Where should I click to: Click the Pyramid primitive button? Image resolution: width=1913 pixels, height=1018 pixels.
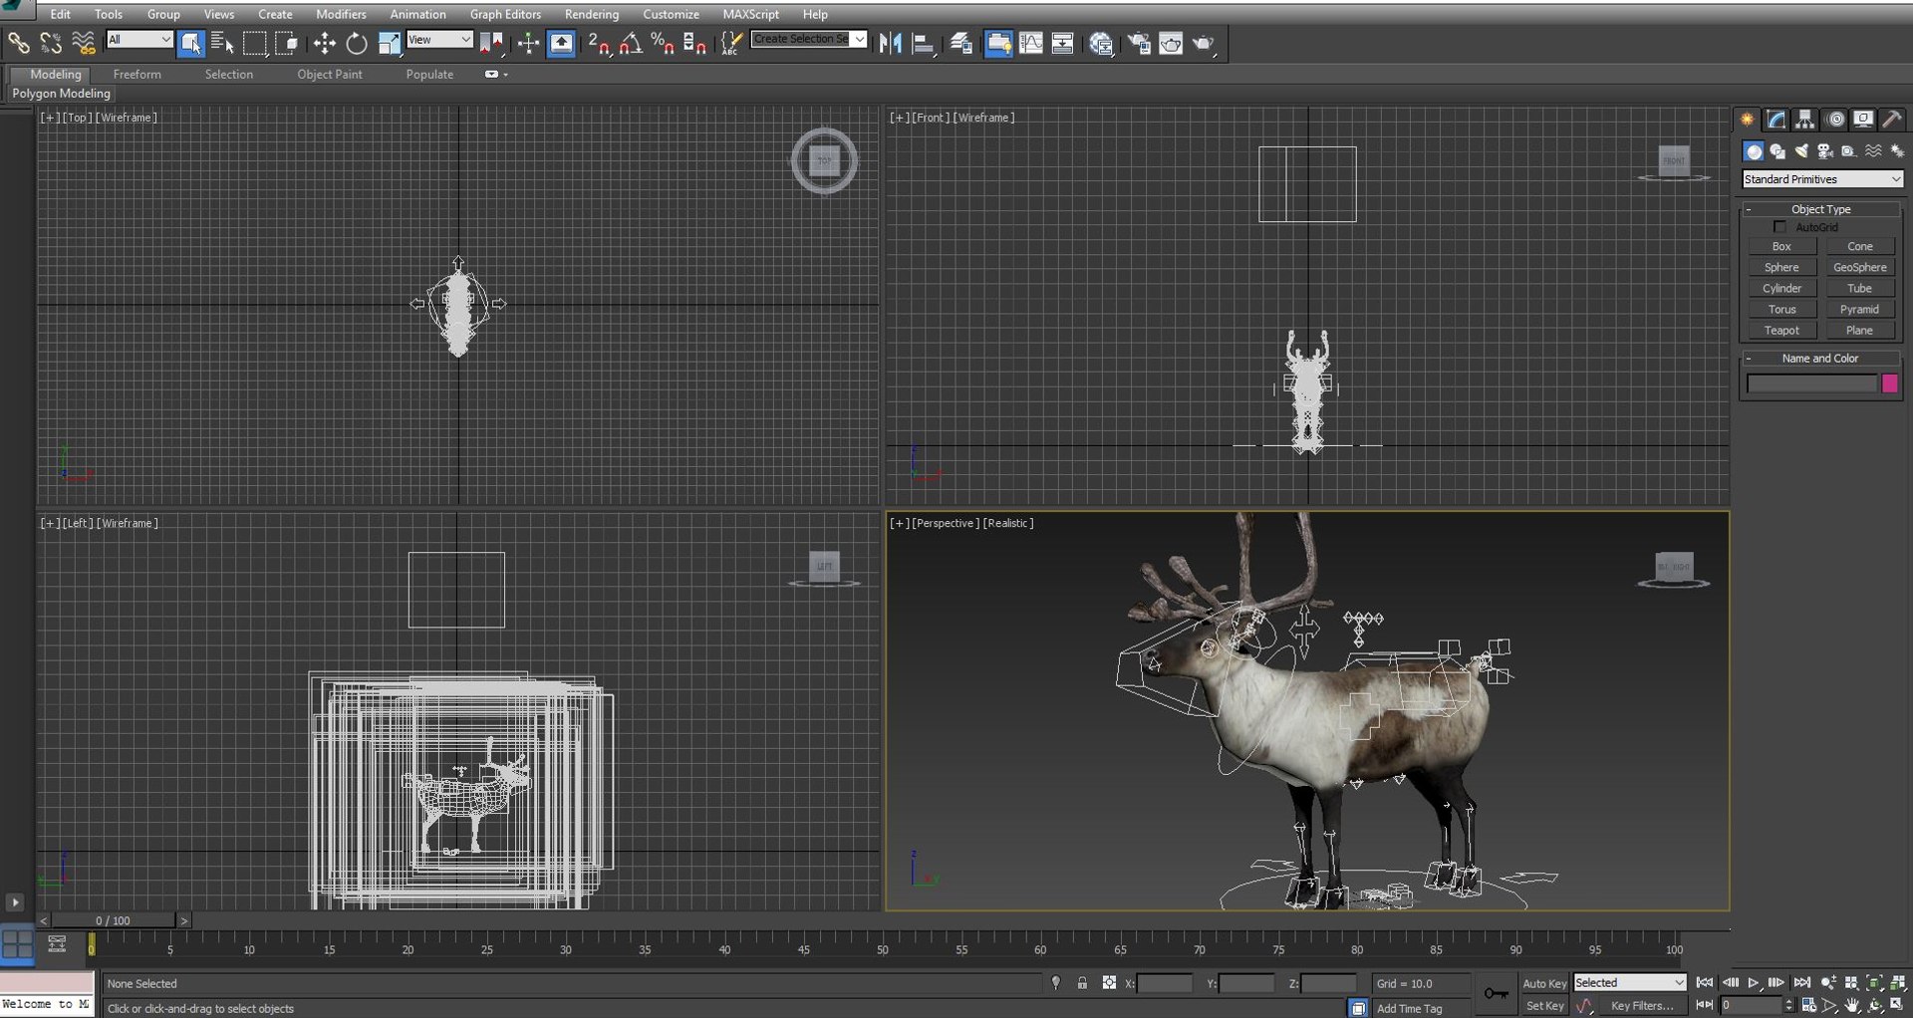pos(1859,309)
